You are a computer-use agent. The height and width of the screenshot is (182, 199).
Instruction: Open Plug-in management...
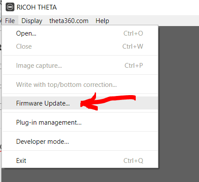pos(80,122)
